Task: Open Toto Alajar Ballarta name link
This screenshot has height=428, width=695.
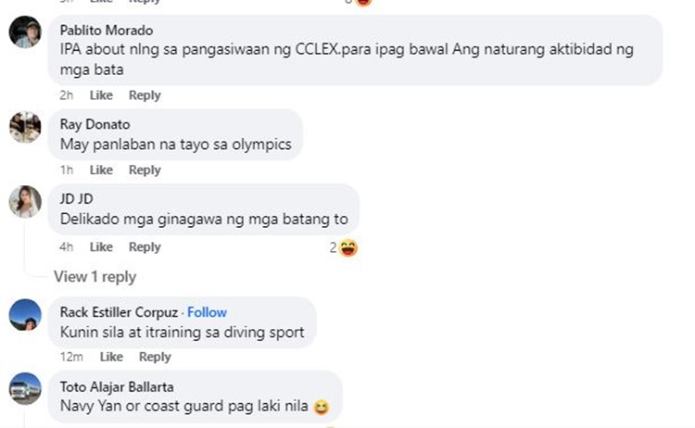Action: 117,387
